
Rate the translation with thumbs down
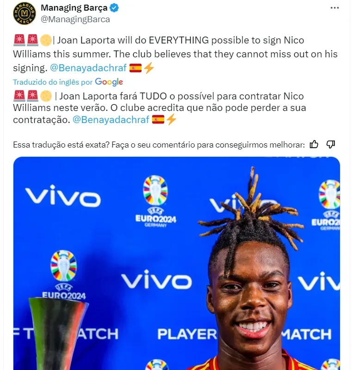[331, 144]
